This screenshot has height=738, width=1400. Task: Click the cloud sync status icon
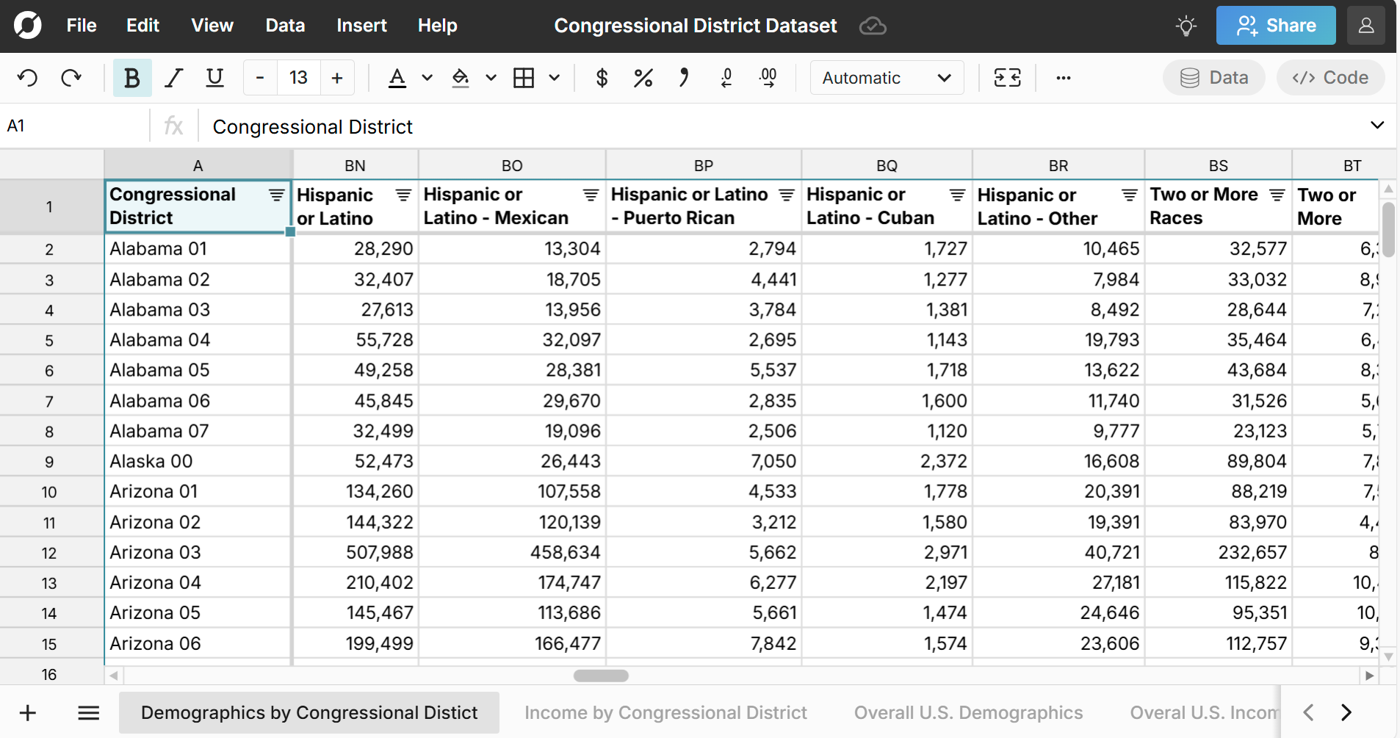(x=873, y=26)
